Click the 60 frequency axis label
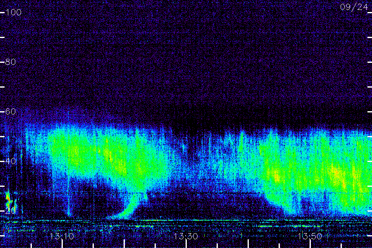Image resolution: width=372 pixels, height=248 pixels. (10, 112)
